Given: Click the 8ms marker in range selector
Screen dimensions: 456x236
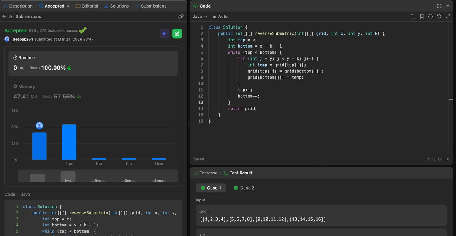Looking at the screenshot, I should 99,181.
